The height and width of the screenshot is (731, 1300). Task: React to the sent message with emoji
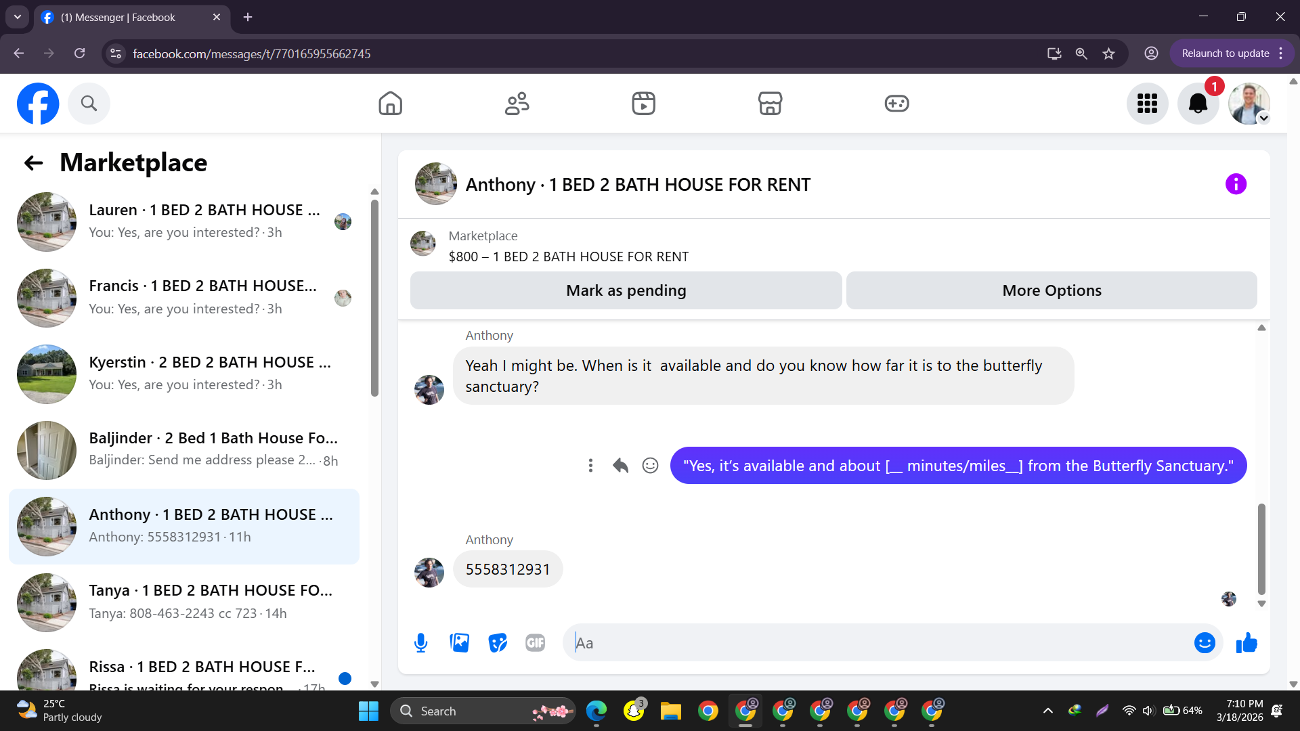point(650,466)
